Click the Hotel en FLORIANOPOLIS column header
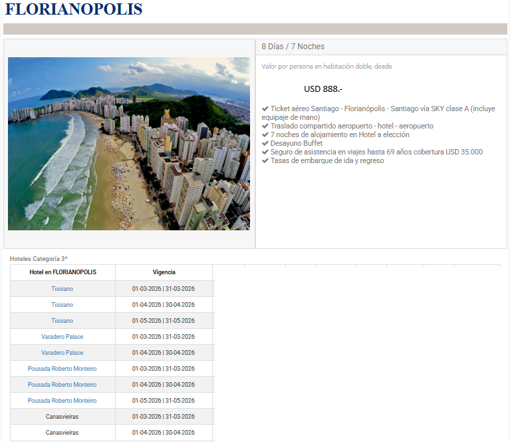 tap(63, 272)
